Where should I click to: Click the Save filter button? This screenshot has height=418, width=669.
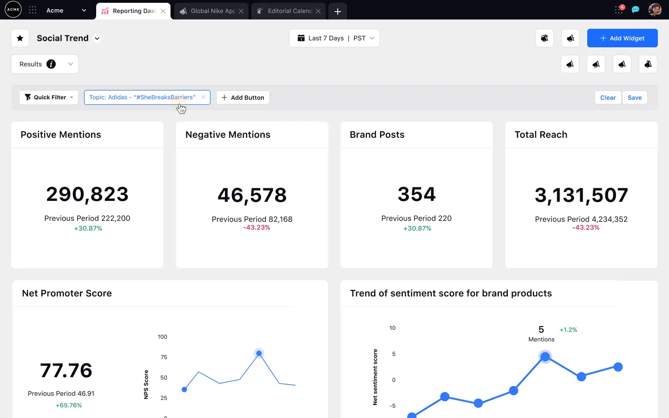pos(635,97)
